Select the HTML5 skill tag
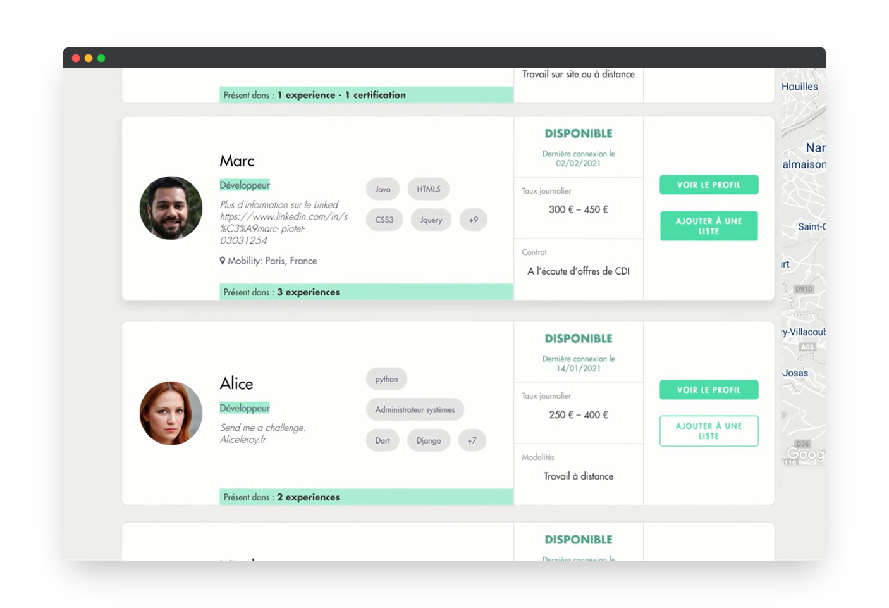The image size is (889, 608). 429,189
